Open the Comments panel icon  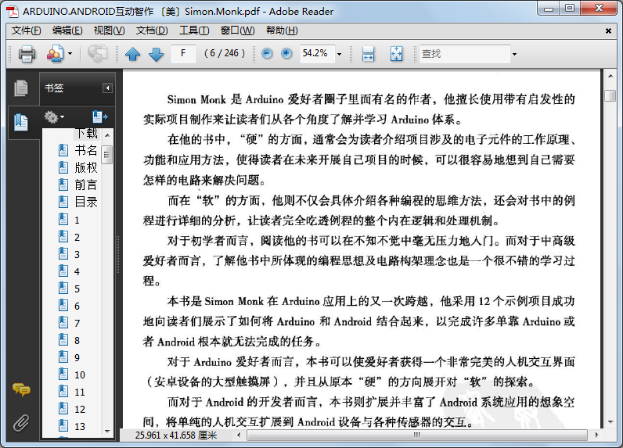(21, 389)
